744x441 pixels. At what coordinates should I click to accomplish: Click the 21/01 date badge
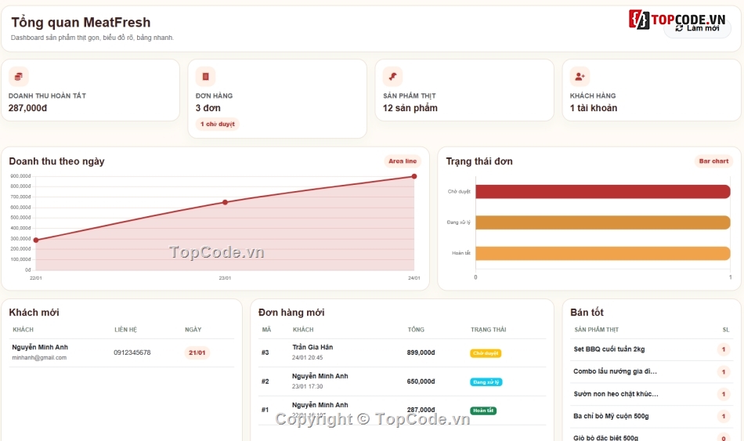tap(197, 352)
